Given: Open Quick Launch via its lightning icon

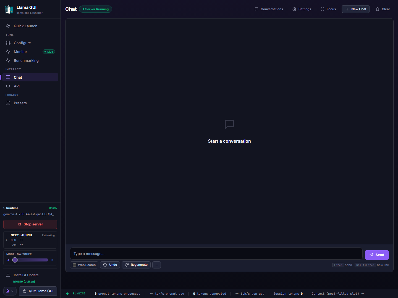Looking at the screenshot, I should (8, 26).
